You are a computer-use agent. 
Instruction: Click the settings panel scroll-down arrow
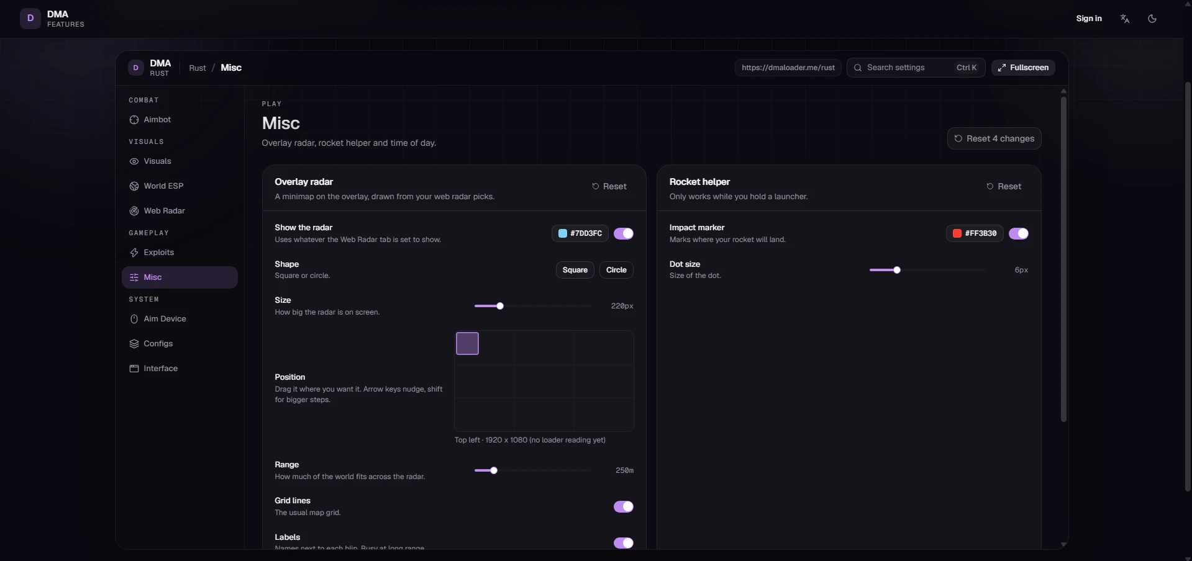tap(1063, 544)
